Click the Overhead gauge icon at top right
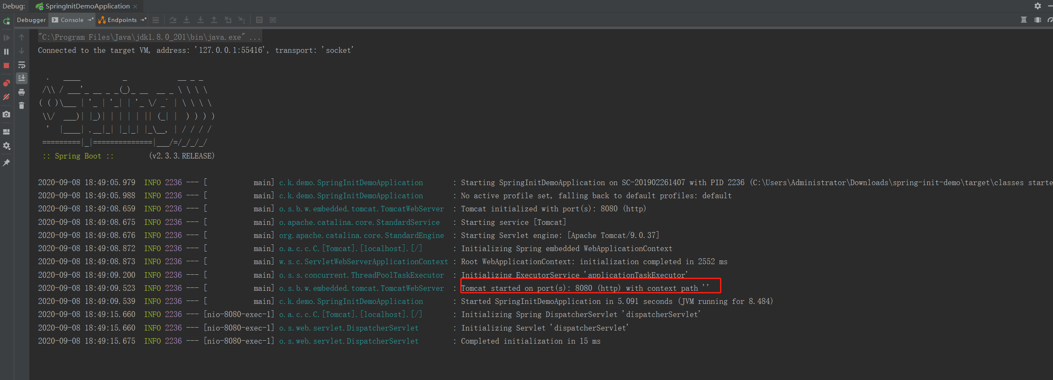 tap(1050, 20)
